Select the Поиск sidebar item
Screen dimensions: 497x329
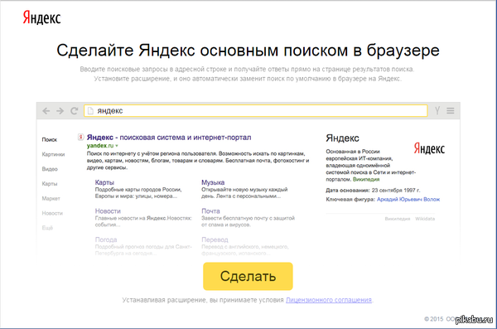pos(50,139)
